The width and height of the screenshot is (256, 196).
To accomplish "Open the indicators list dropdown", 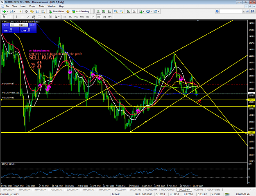I will click(x=144, y=11).
